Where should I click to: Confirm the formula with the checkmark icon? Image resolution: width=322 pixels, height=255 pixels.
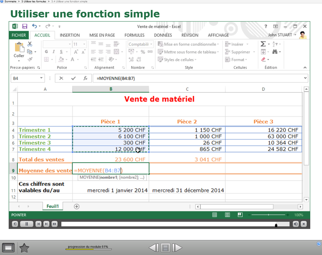[73, 78]
